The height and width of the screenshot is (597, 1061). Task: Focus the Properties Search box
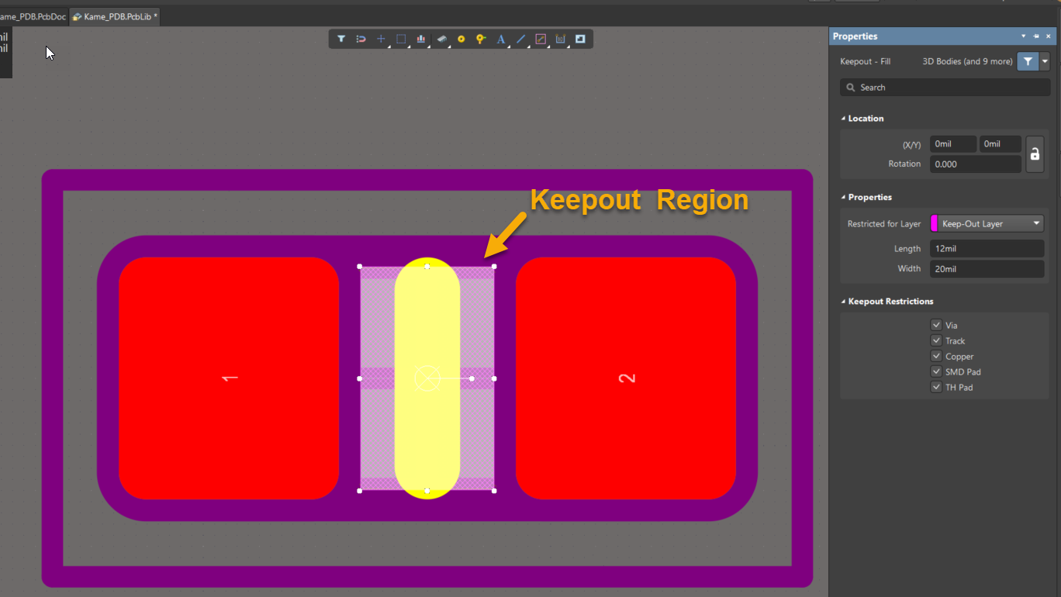[945, 88]
